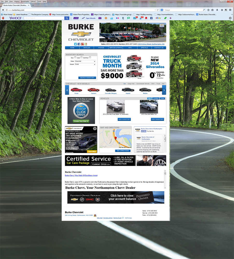The height and width of the screenshot is (259, 234).
Task: Click the eBay icon in Yahoo toolbar
Action: coord(158,18)
